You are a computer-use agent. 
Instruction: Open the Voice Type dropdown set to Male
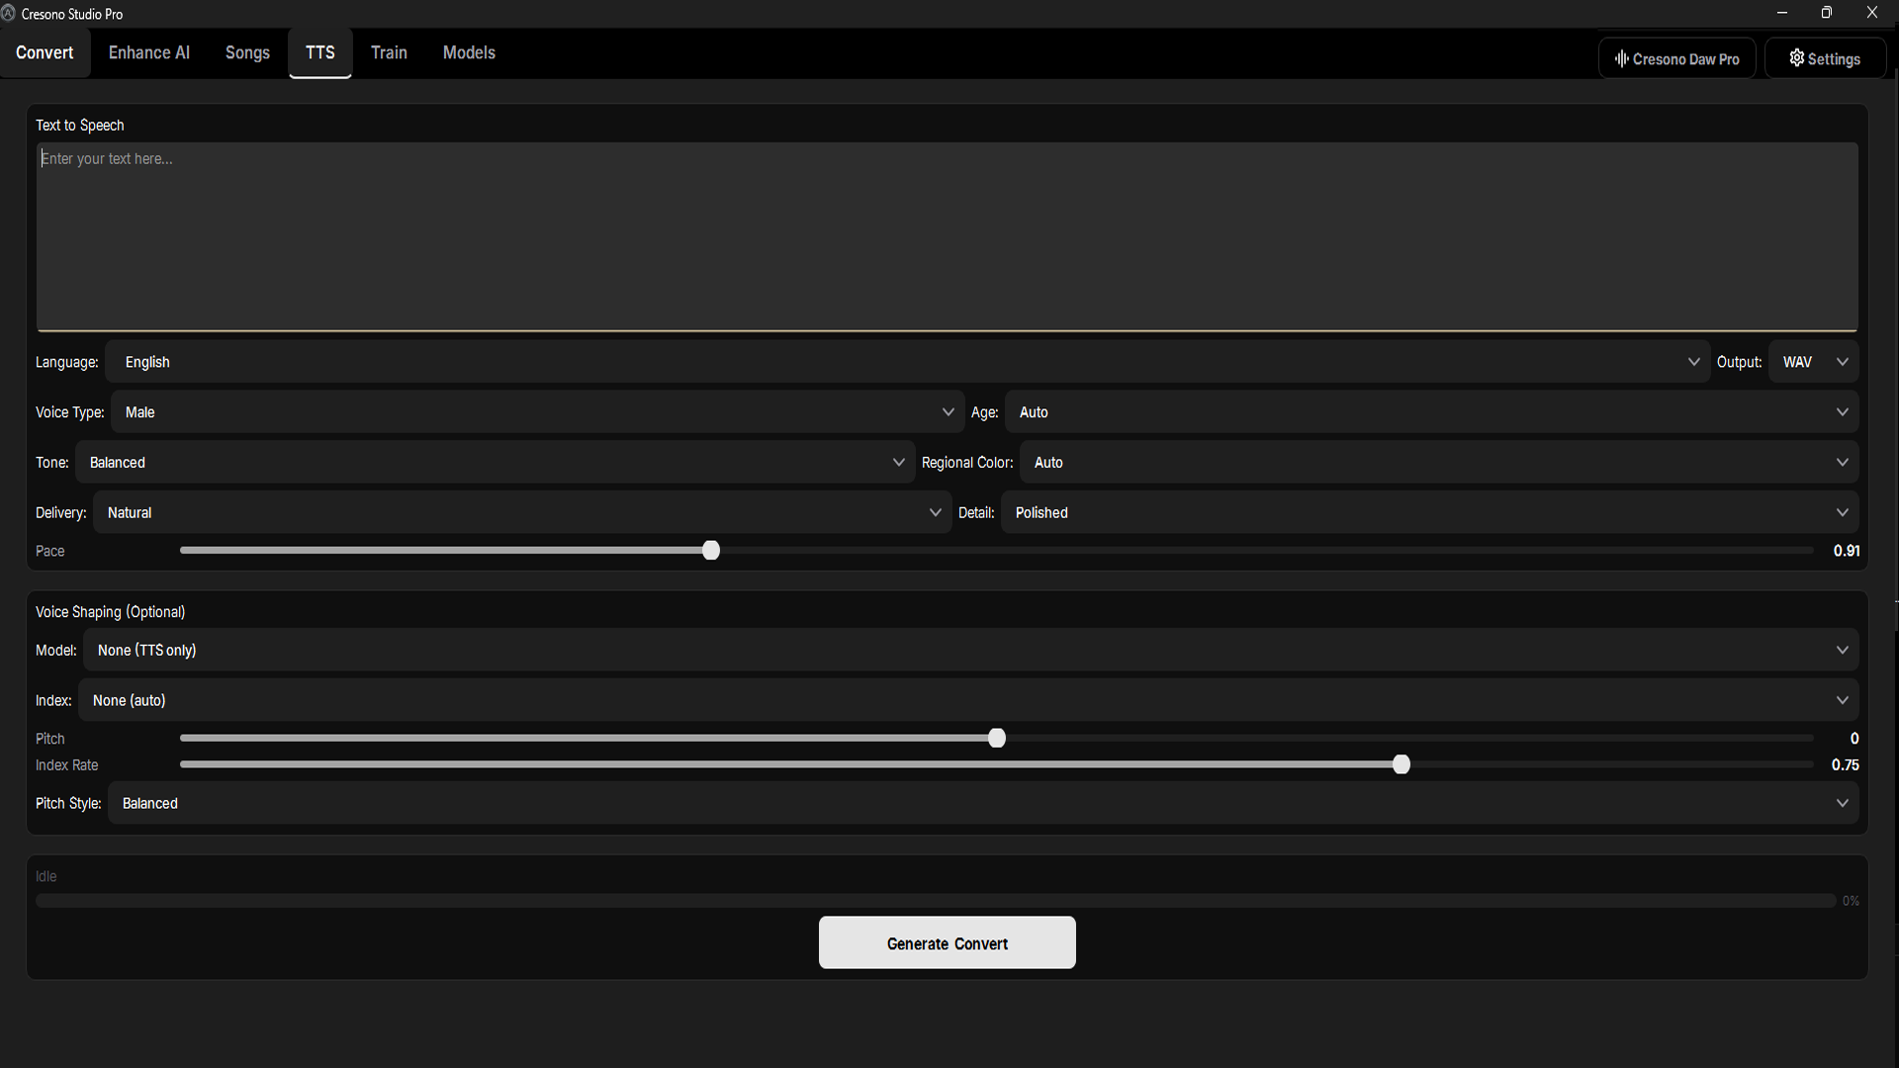coord(537,412)
